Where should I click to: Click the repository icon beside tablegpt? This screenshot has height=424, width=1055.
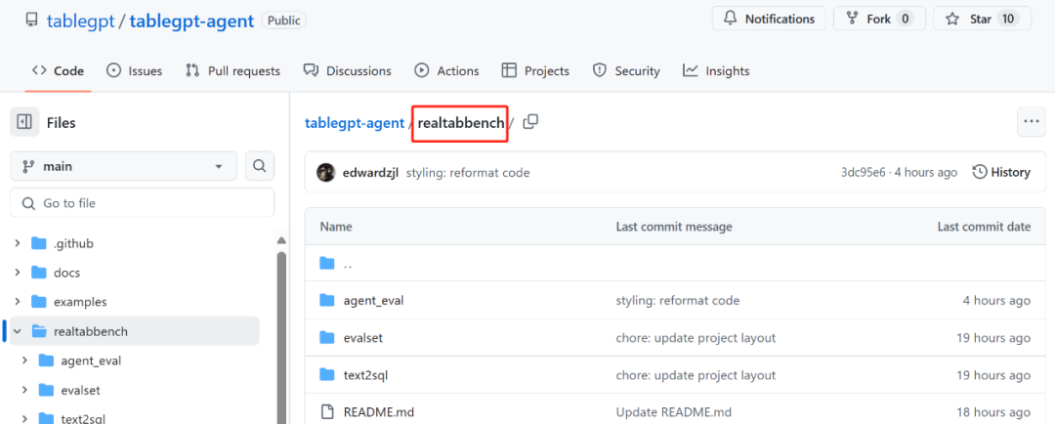(x=31, y=20)
